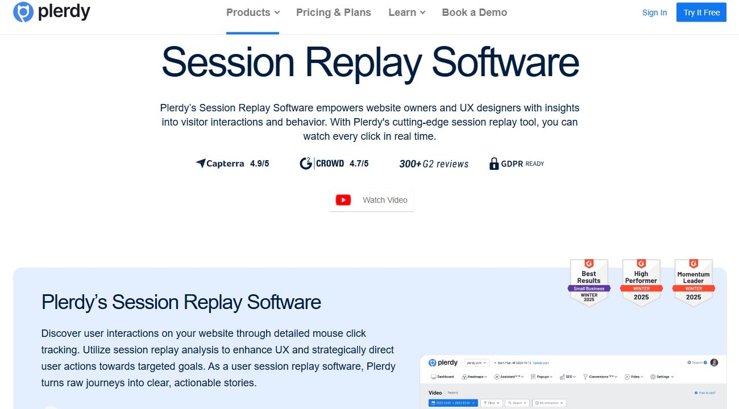Screen dimensions: 739x409
Task: Open Book a Demo page
Action: (x=475, y=12)
